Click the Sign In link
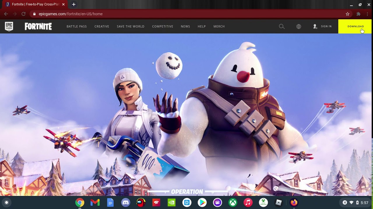Viewport: 373px width, 209px height. coord(322,26)
